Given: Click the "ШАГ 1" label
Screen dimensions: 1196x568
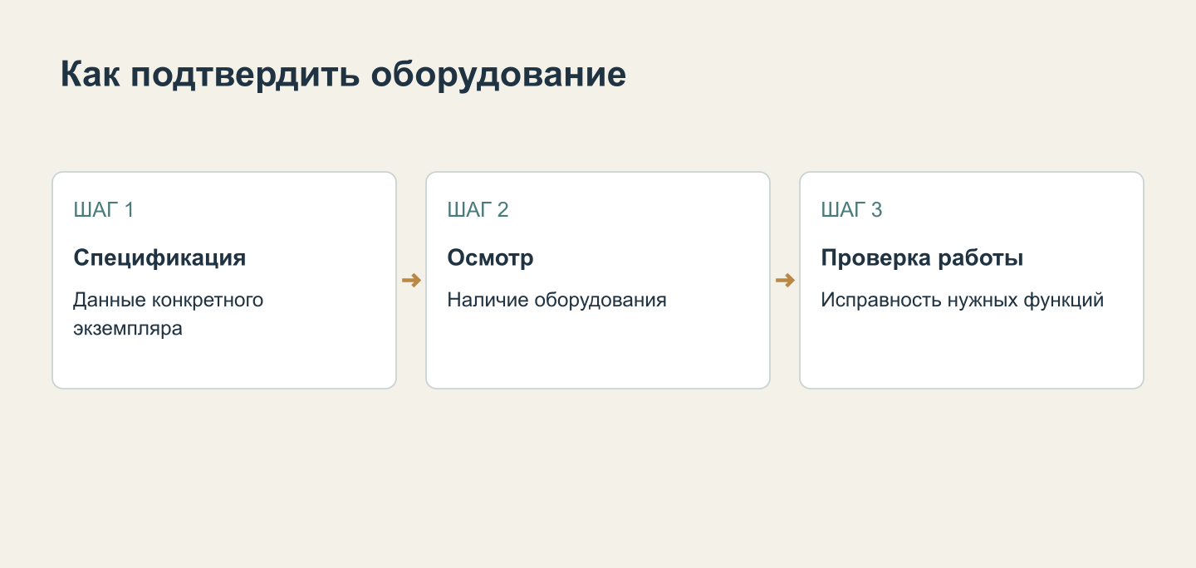Looking at the screenshot, I should [x=104, y=210].
